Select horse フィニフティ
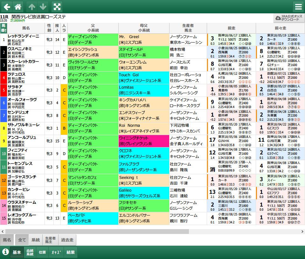 pos(17,150)
